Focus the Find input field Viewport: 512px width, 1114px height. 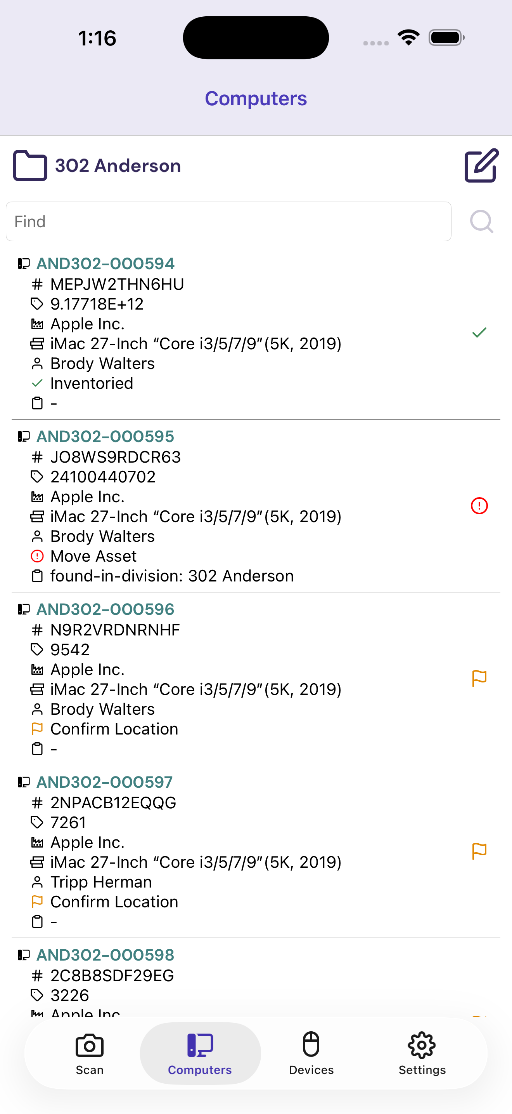coord(228,221)
